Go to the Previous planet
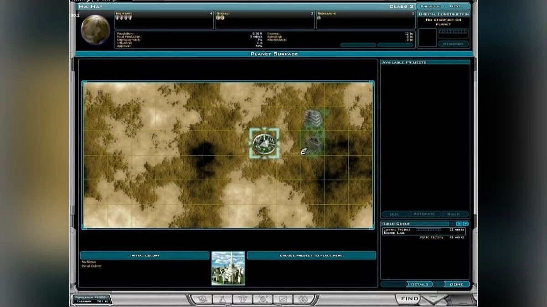 click(x=431, y=6)
